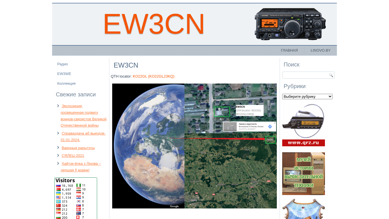Open the KO22GL (KO22GL23KQ) locator link
Viewport: 389px width, 219px height.
click(x=153, y=76)
